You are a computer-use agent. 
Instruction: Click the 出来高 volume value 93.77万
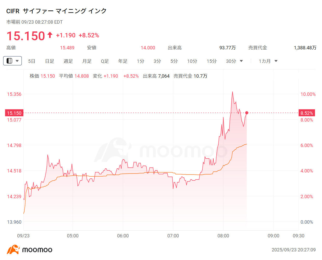pos(228,48)
